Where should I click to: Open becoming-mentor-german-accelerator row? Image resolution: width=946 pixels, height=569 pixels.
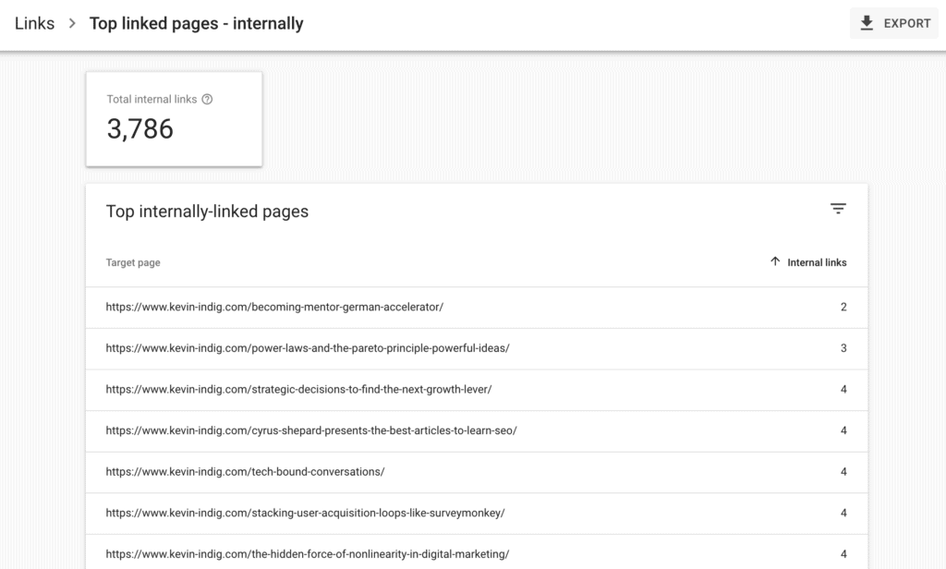pos(274,307)
